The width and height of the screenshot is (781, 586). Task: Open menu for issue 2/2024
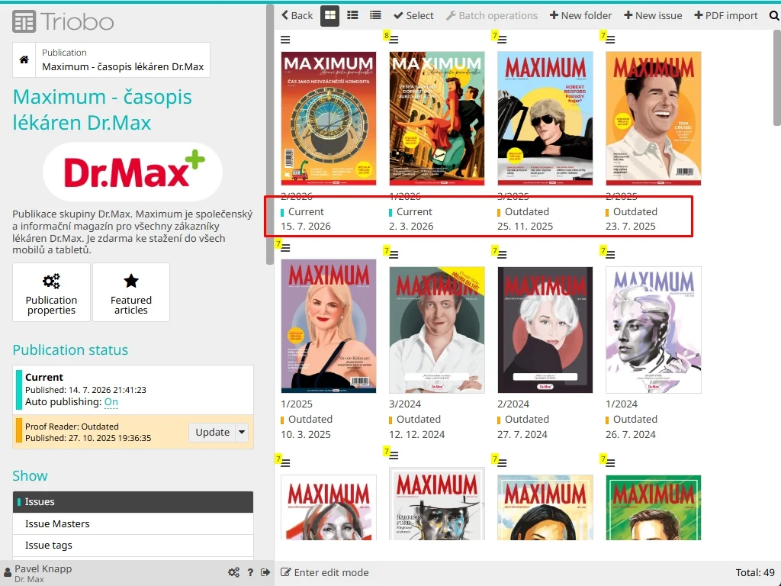pyautogui.click(x=502, y=255)
